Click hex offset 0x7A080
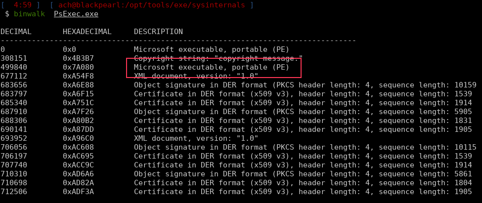482x203 pixels. coord(77,67)
